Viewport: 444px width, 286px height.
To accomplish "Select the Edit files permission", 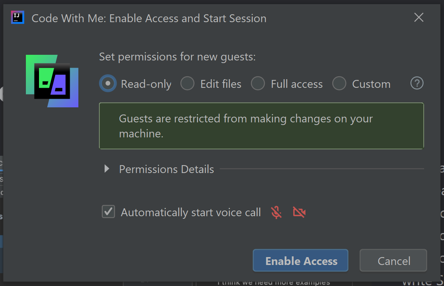I will click(x=187, y=83).
